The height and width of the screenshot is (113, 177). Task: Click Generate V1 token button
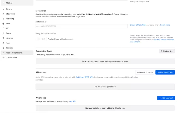[145, 72]
